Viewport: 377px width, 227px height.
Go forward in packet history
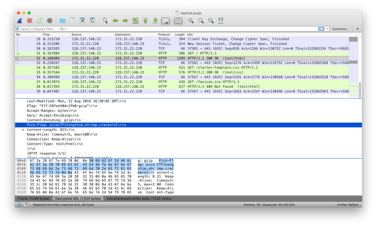(x=125, y=21)
